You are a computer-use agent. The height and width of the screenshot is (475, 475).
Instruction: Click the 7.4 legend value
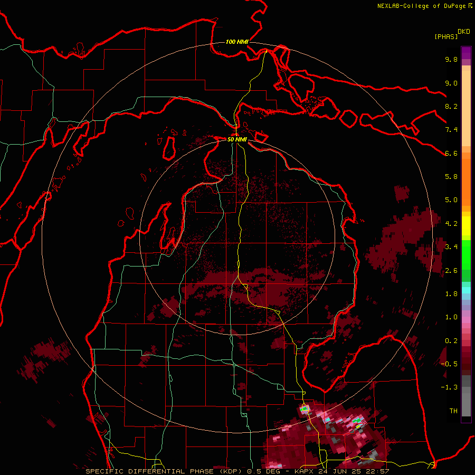[451, 130]
